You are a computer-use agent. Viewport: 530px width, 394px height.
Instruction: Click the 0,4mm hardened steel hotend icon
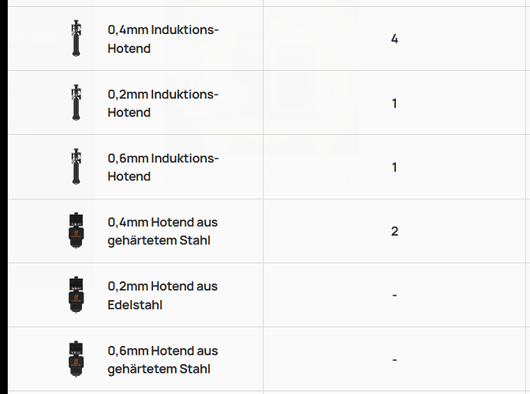coord(77,231)
